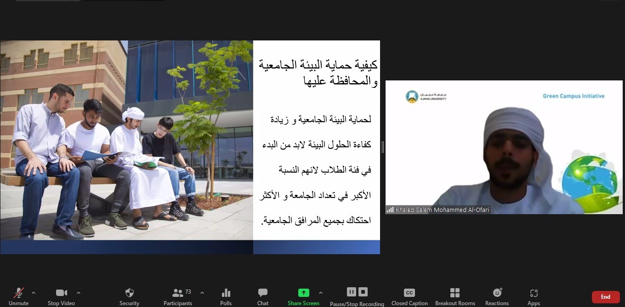Open the Polls panel

(226, 293)
